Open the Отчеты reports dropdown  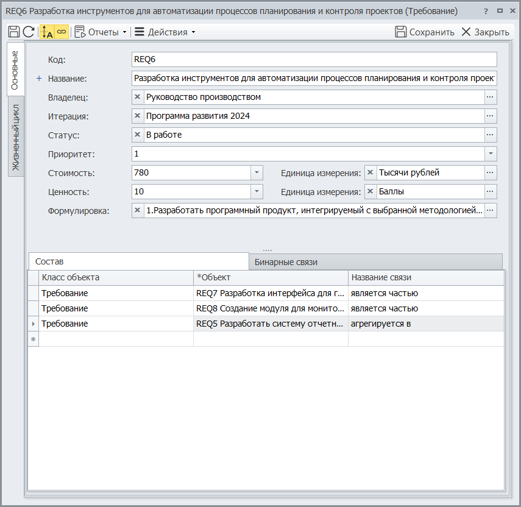pyautogui.click(x=101, y=32)
